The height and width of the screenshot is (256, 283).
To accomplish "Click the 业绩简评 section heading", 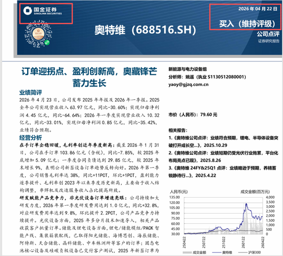I will [x=31, y=93].
